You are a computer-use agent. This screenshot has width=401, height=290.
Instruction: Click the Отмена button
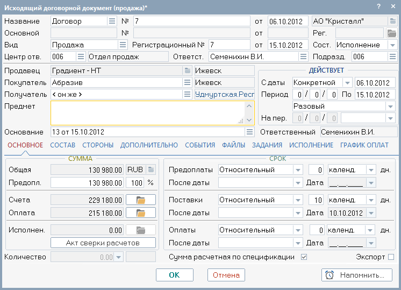pyautogui.click(x=226, y=275)
